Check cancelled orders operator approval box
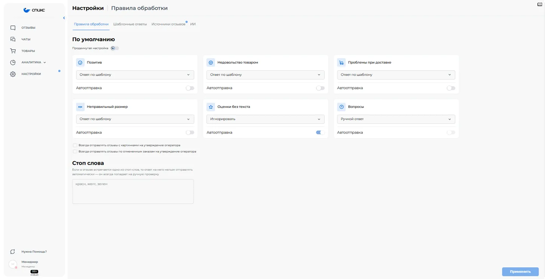 75,151
